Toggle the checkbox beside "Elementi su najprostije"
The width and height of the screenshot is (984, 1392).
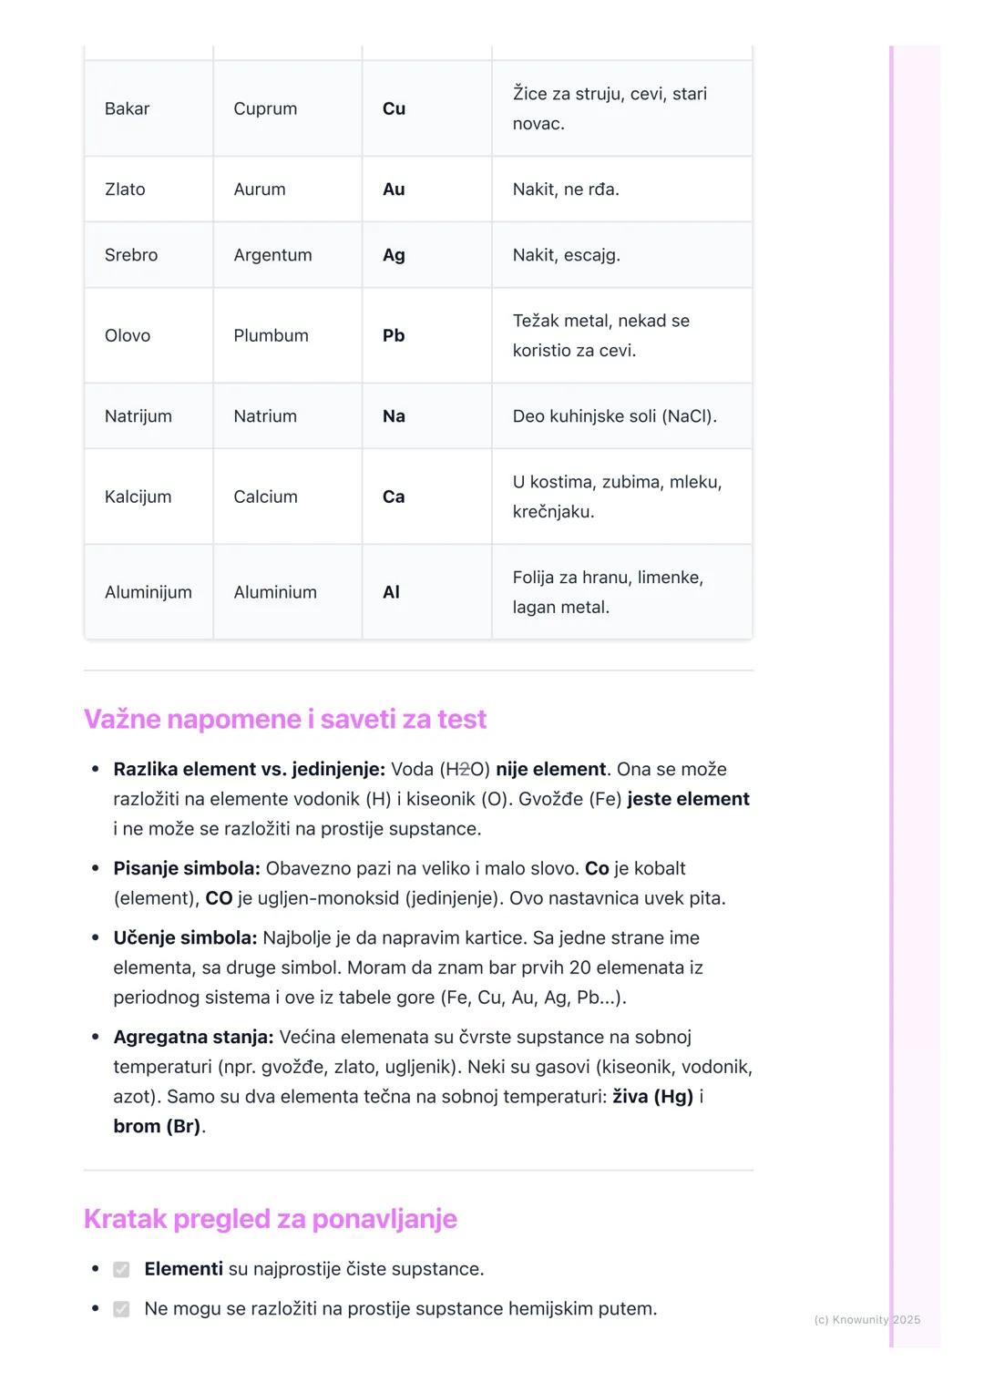tap(121, 1270)
